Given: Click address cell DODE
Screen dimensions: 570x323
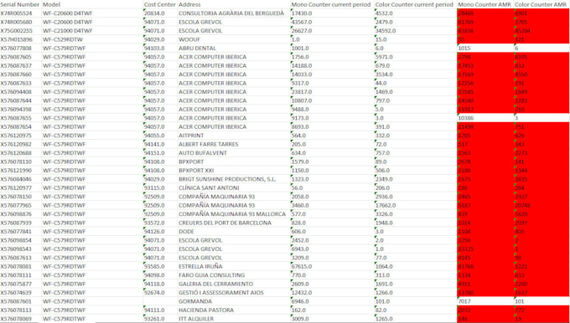Looking at the screenshot, I should [186, 231].
